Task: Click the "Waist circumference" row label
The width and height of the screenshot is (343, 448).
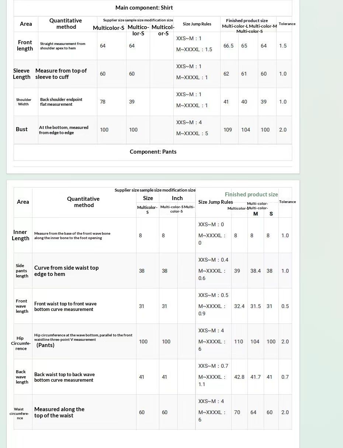Action: tap(19, 413)
